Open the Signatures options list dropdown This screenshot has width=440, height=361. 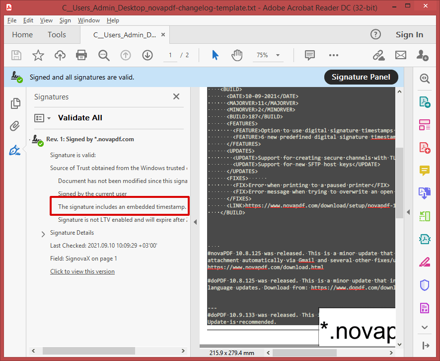[42, 118]
